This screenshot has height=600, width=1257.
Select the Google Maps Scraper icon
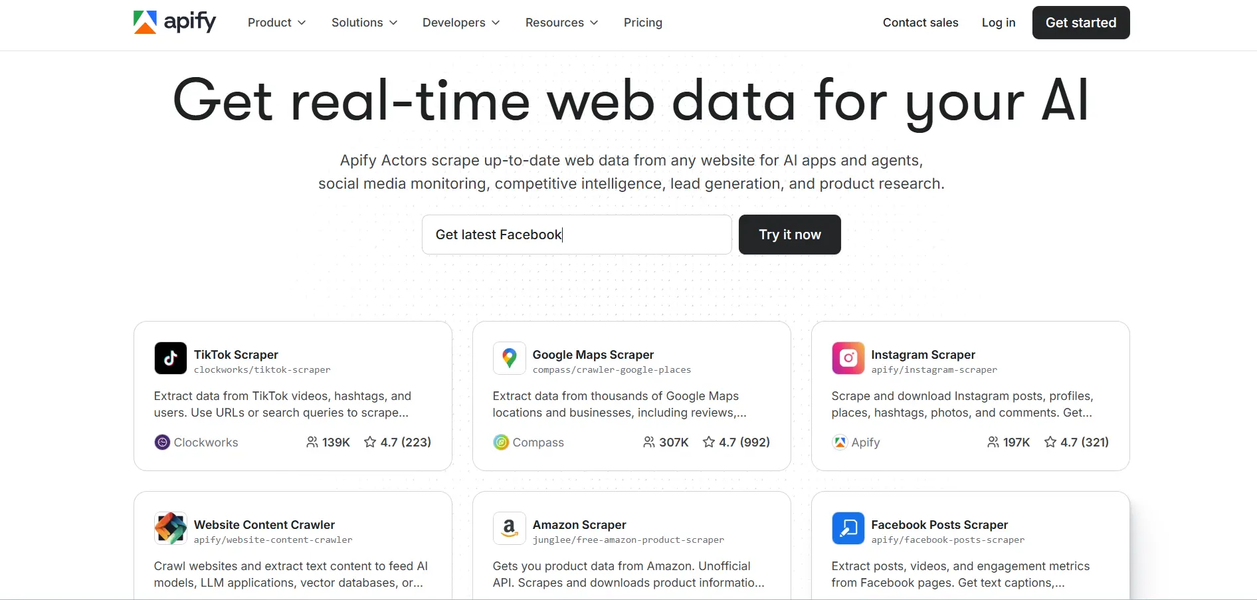click(x=509, y=358)
